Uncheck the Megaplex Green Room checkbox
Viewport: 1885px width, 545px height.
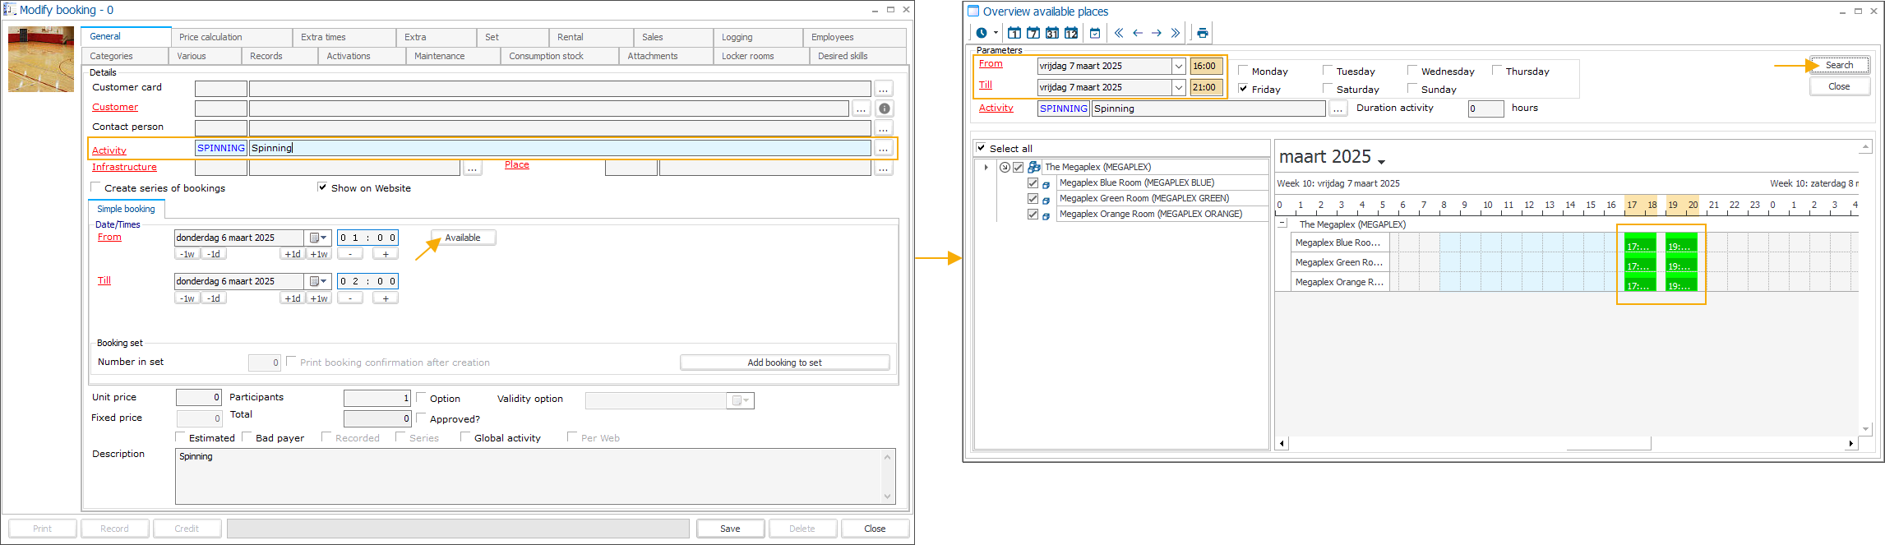(x=1033, y=198)
